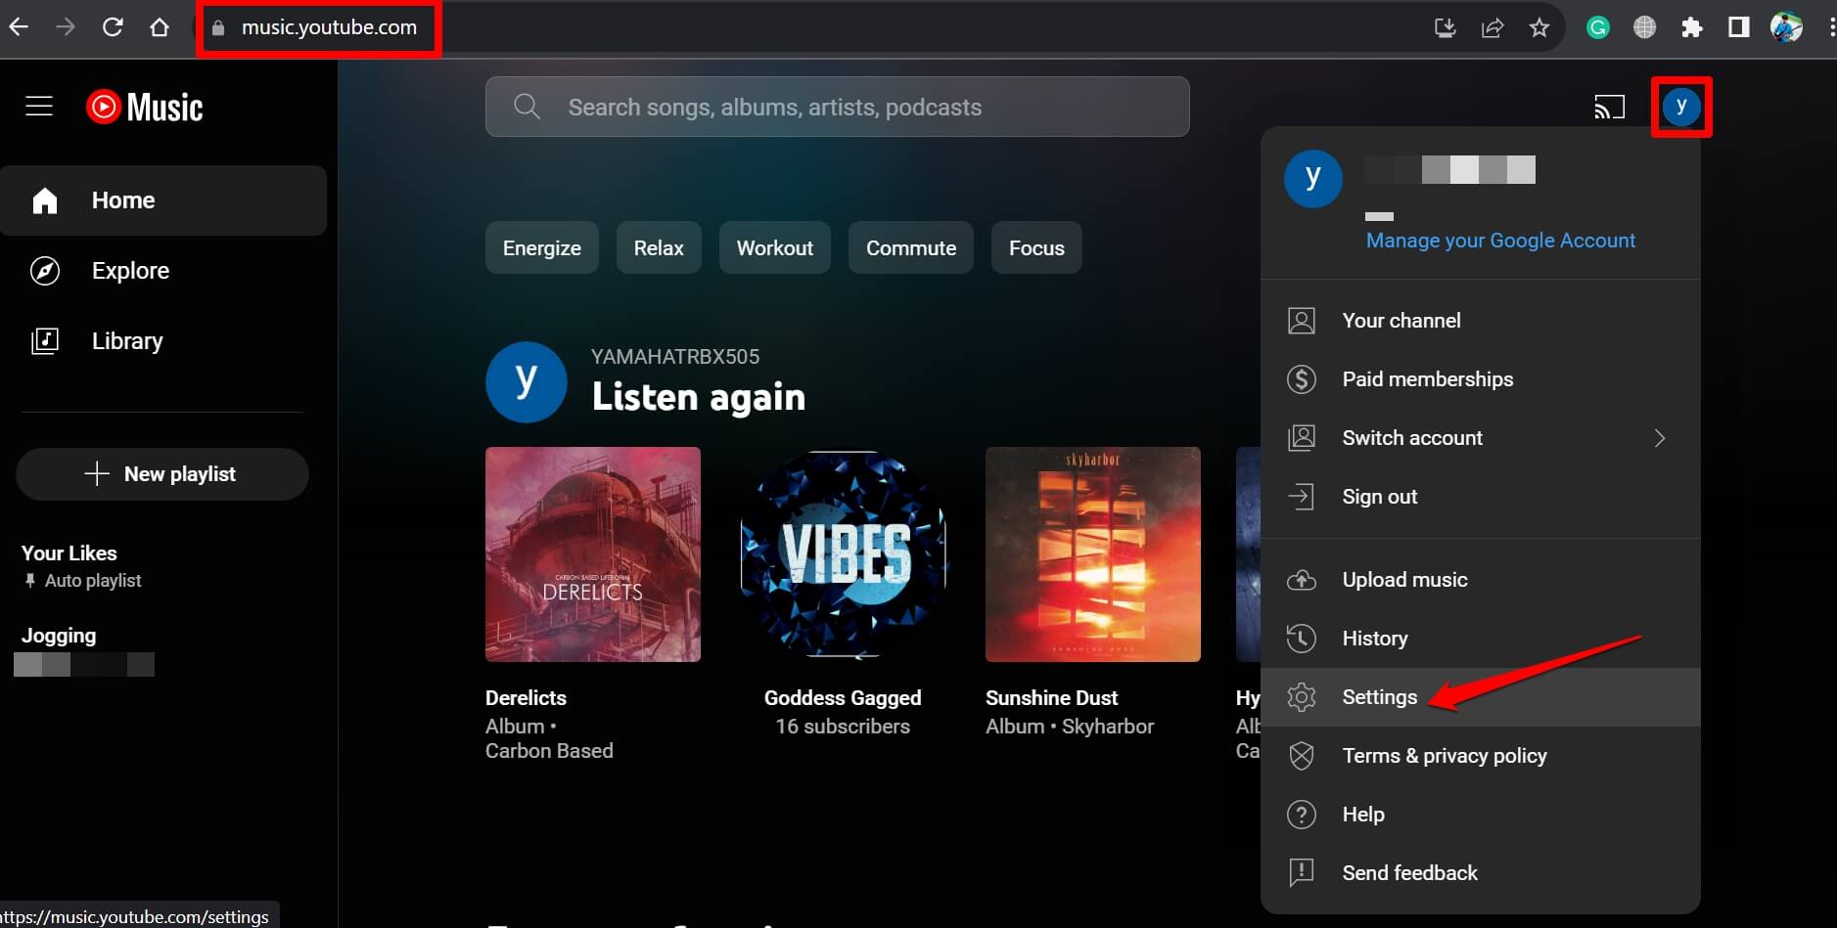Open the hamburger menu to collapse sidebar
This screenshot has height=928, width=1837.
(x=39, y=106)
